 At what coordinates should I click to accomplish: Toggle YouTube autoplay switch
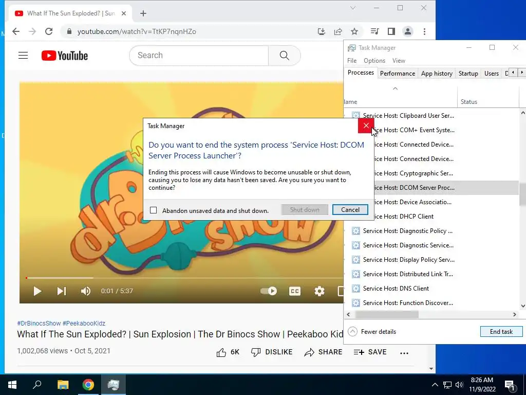[269, 291]
